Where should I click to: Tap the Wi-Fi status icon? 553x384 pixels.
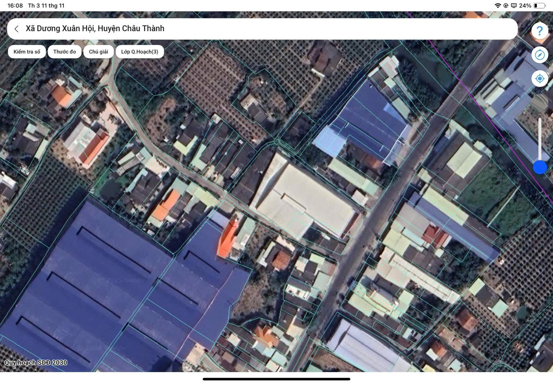point(498,6)
